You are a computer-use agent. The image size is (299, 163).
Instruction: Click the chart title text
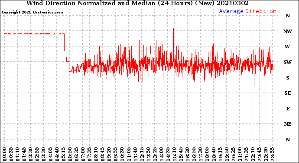[137, 3]
